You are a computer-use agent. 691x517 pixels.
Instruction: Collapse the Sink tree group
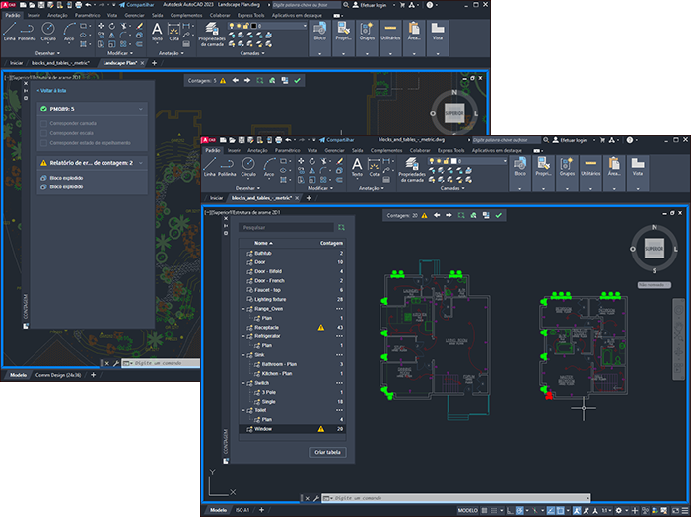pos(242,355)
